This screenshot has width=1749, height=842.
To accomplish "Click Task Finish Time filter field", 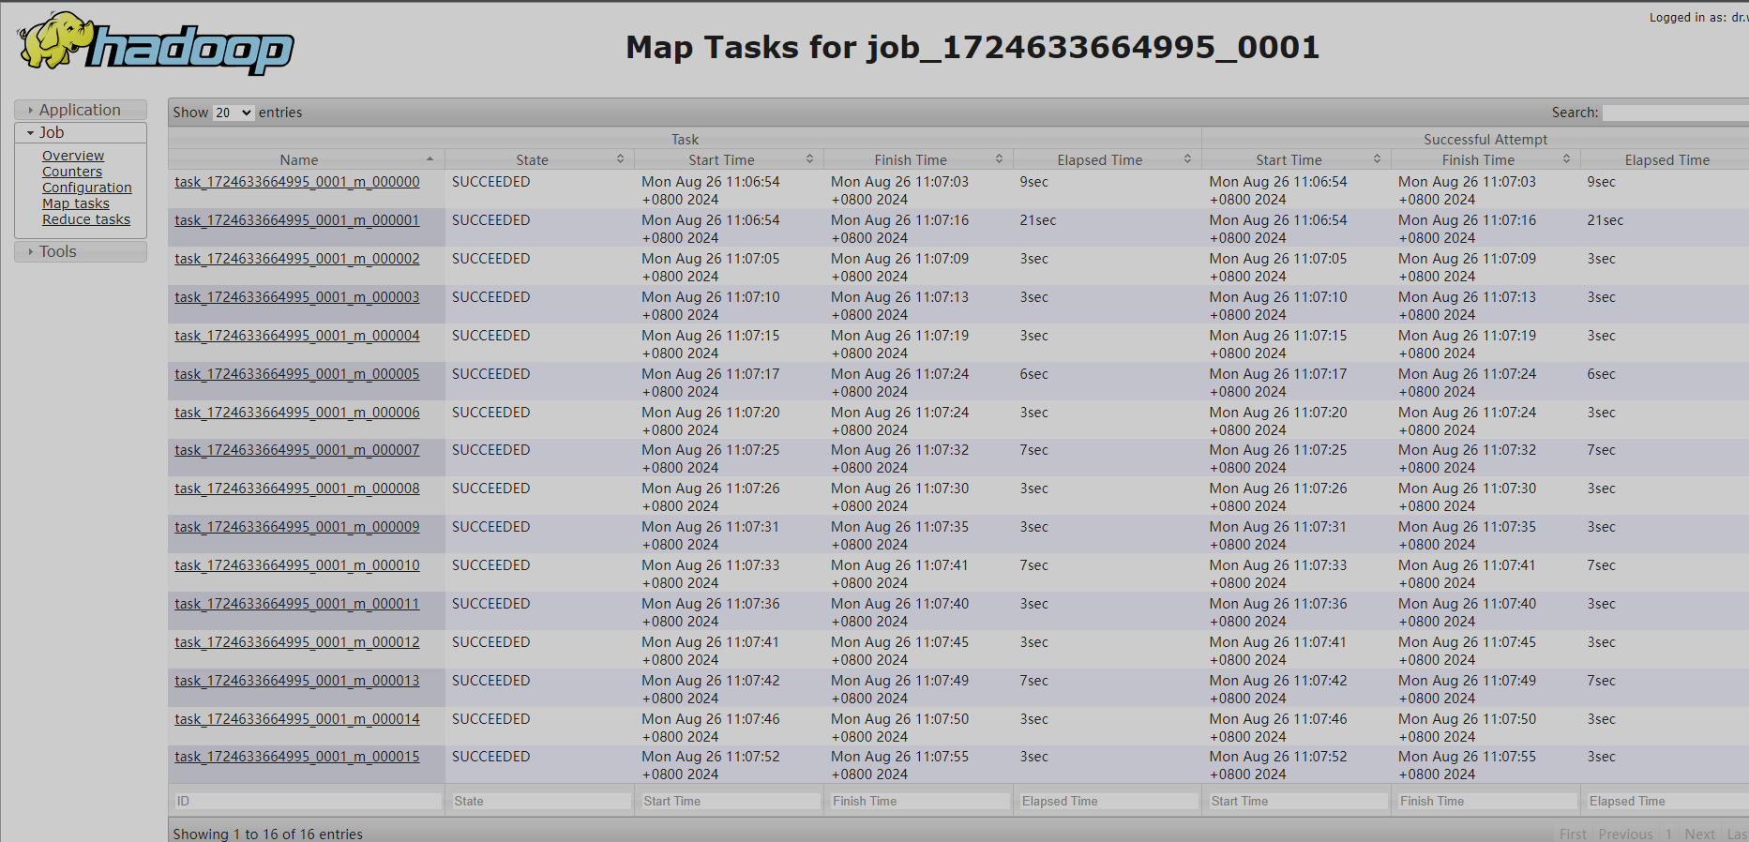I will click(x=920, y=802).
